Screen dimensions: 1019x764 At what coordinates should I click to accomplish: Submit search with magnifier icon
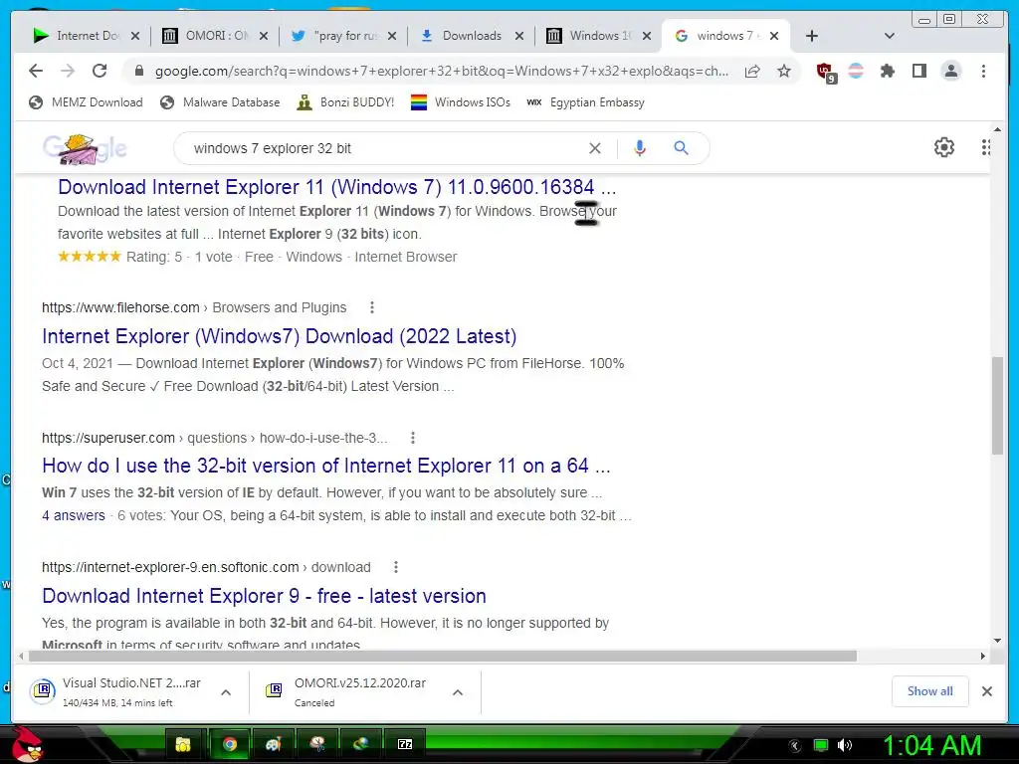681,148
